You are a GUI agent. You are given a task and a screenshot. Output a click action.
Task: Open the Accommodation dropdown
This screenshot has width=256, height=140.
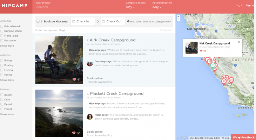pyautogui.click(x=156, y=7)
